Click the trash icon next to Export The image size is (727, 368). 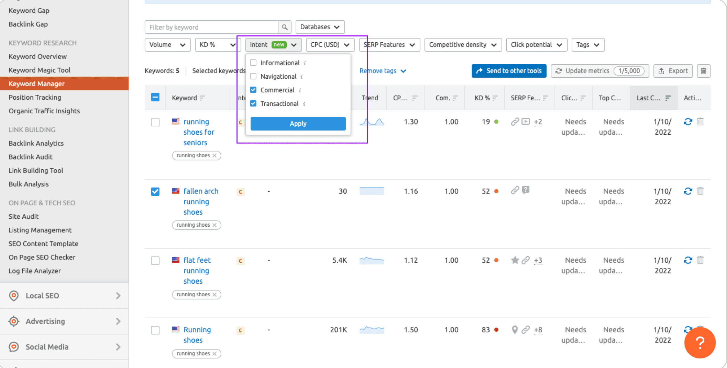click(x=703, y=71)
